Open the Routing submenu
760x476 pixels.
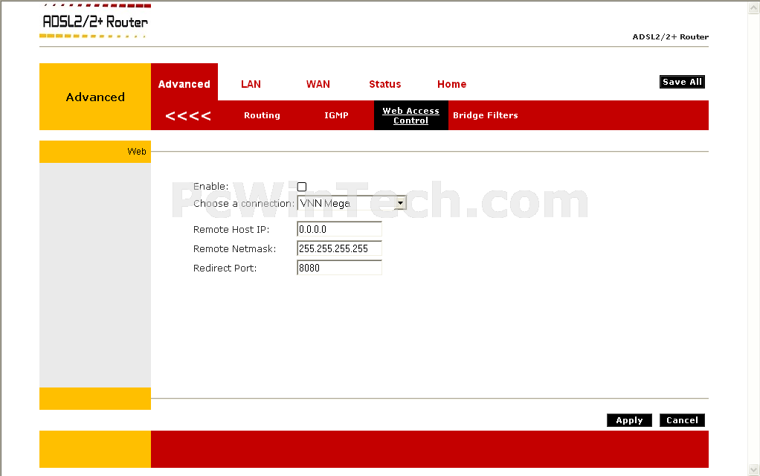point(262,115)
